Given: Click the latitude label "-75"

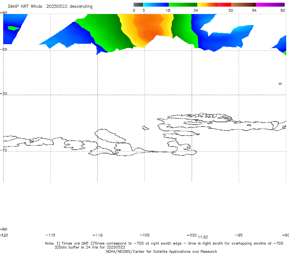Looking at the screenshot, I should click(x=4, y=150).
